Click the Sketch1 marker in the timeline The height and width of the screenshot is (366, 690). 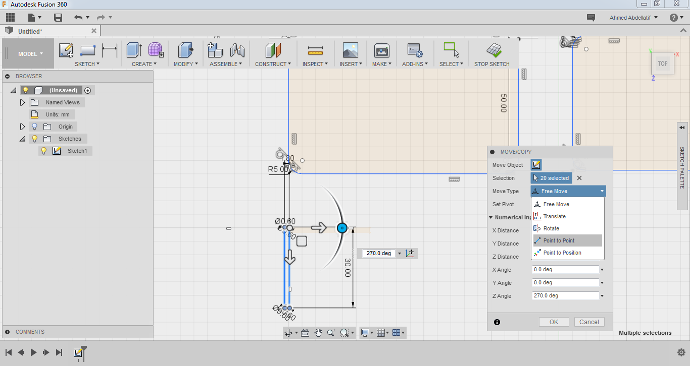click(78, 352)
